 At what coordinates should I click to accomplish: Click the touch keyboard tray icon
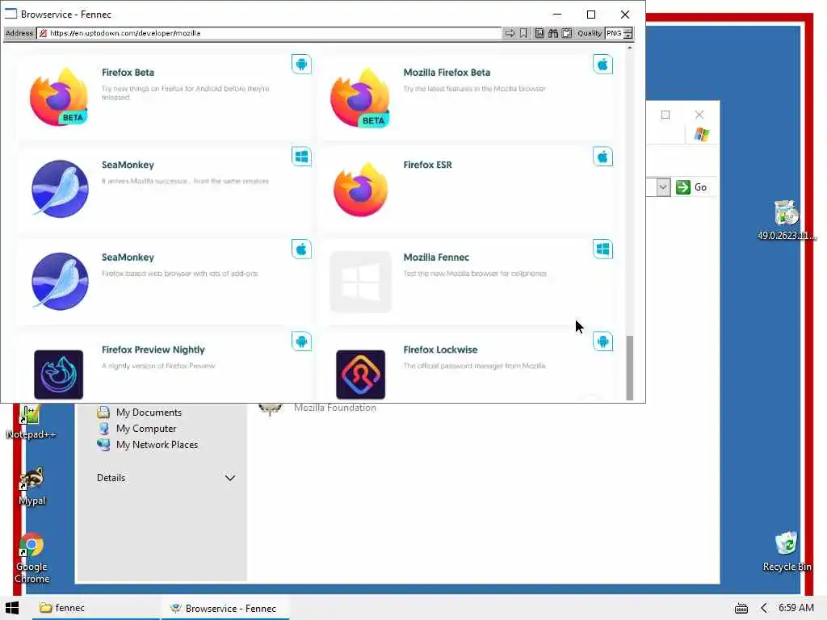tap(741, 609)
